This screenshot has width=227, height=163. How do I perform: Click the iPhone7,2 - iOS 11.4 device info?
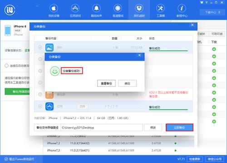(x=77, y=118)
